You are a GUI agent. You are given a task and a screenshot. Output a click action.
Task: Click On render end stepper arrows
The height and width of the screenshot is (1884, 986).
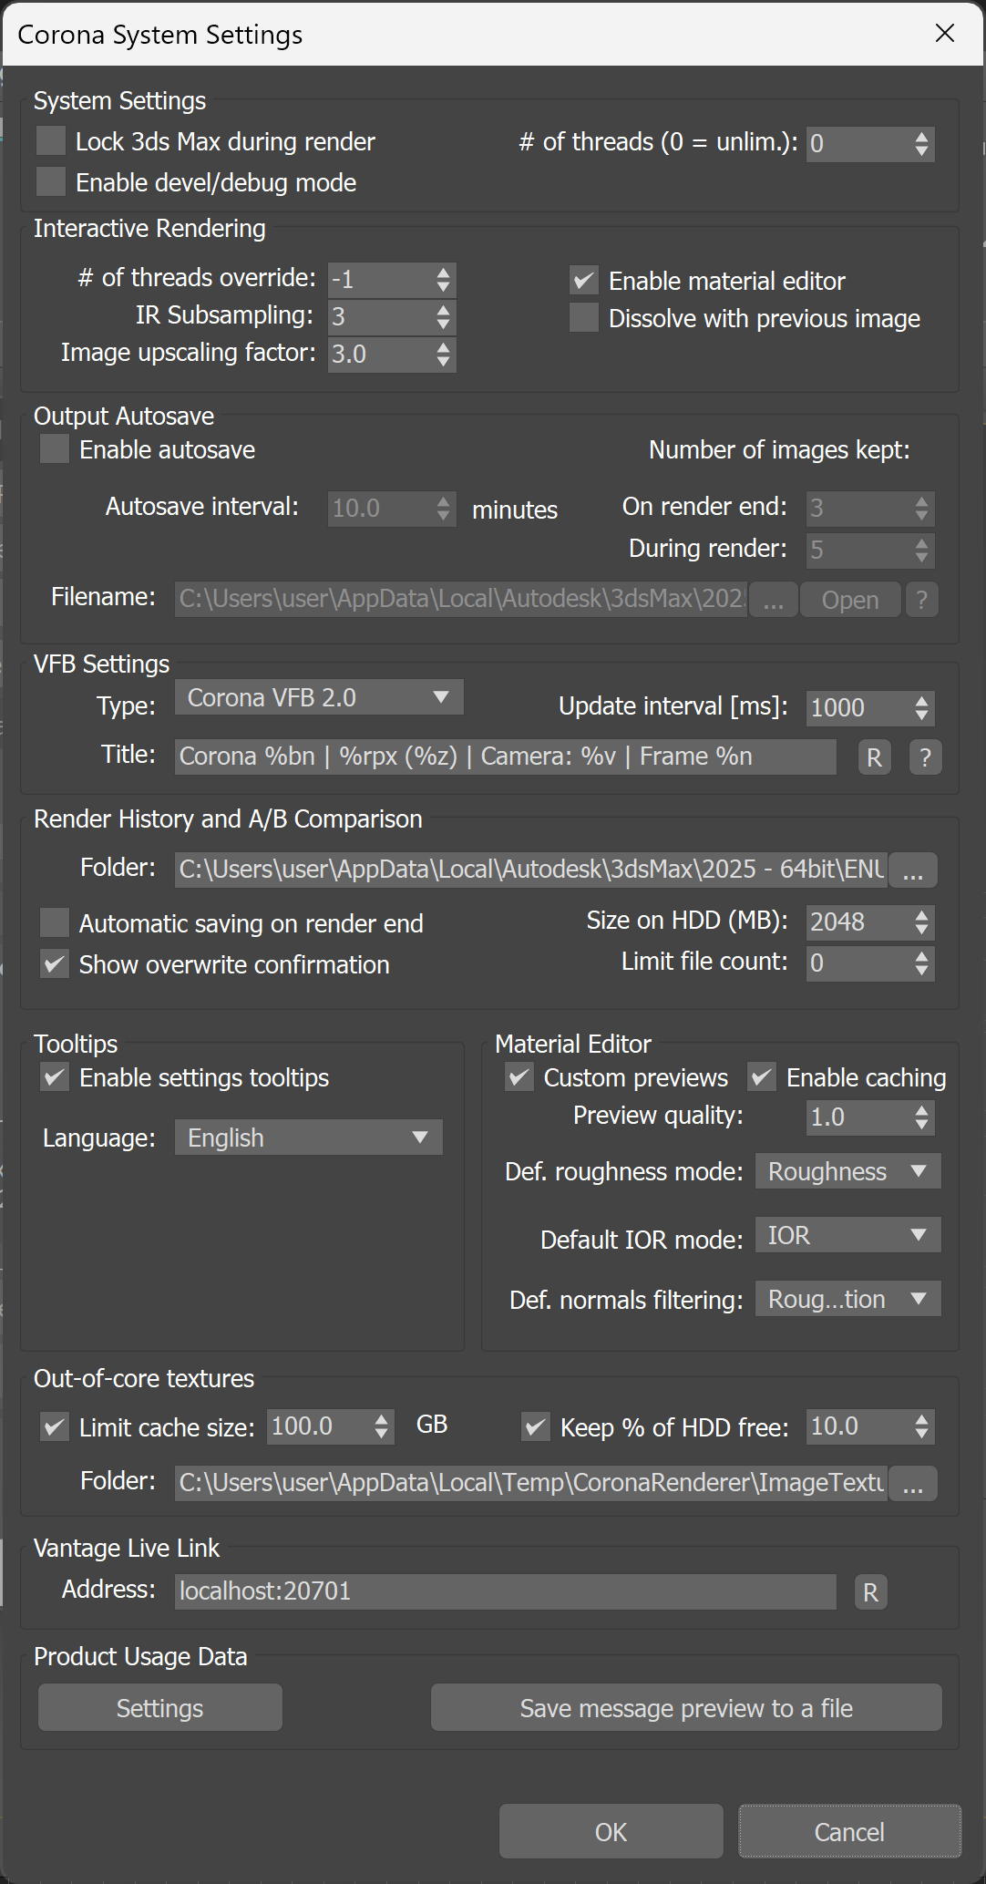point(922,509)
